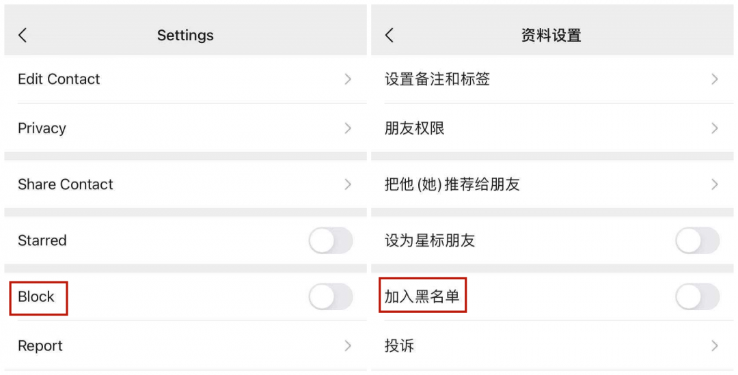Viewport: 738px width, 375px height.
Task: Click the highlighted 加入黑名单 label
Action: point(422,297)
